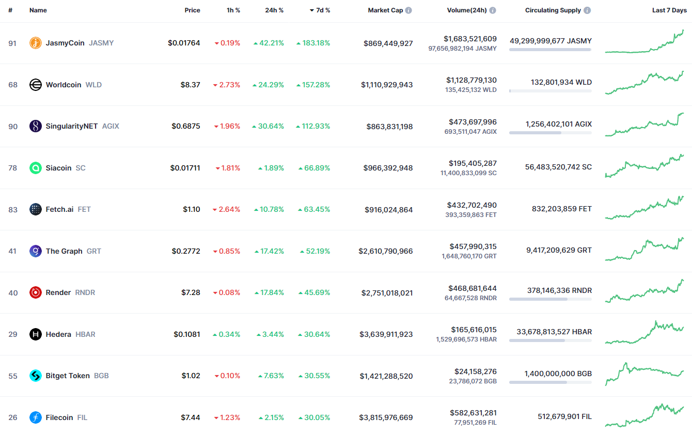The width and height of the screenshot is (692, 434).
Task: Click the Bitget Token logo icon
Action: (x=36, y=376)
